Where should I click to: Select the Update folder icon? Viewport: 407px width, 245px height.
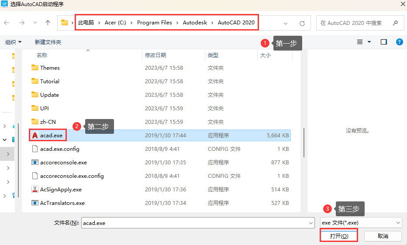(35, 95)
